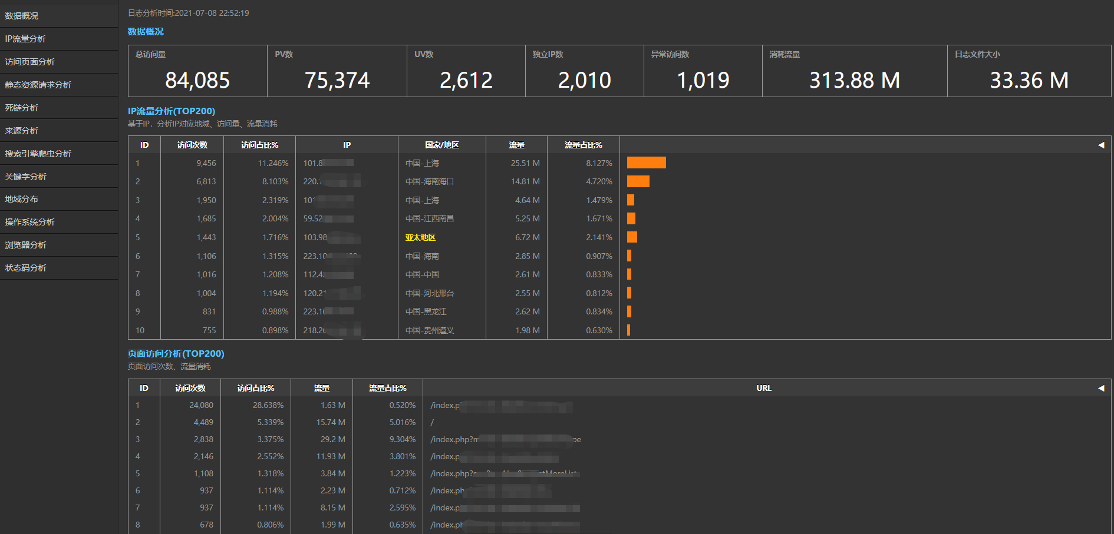1114x534 pixels.
Task: Click the 异常访问数 value 1,019
Action: pyautogui.click(x=703, y=80)
